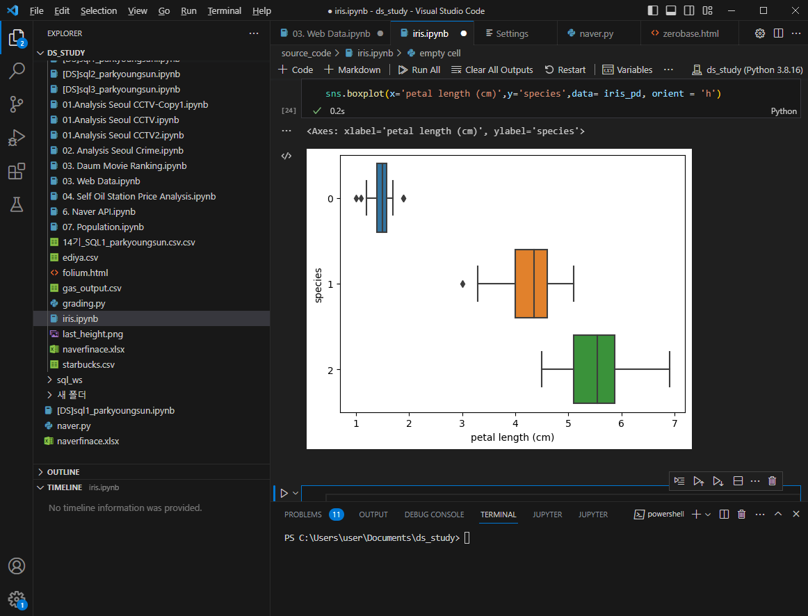This screenshot has width=808, height=616.
Task: Open editor more actions ellipsis
Action: pos(795,33)
